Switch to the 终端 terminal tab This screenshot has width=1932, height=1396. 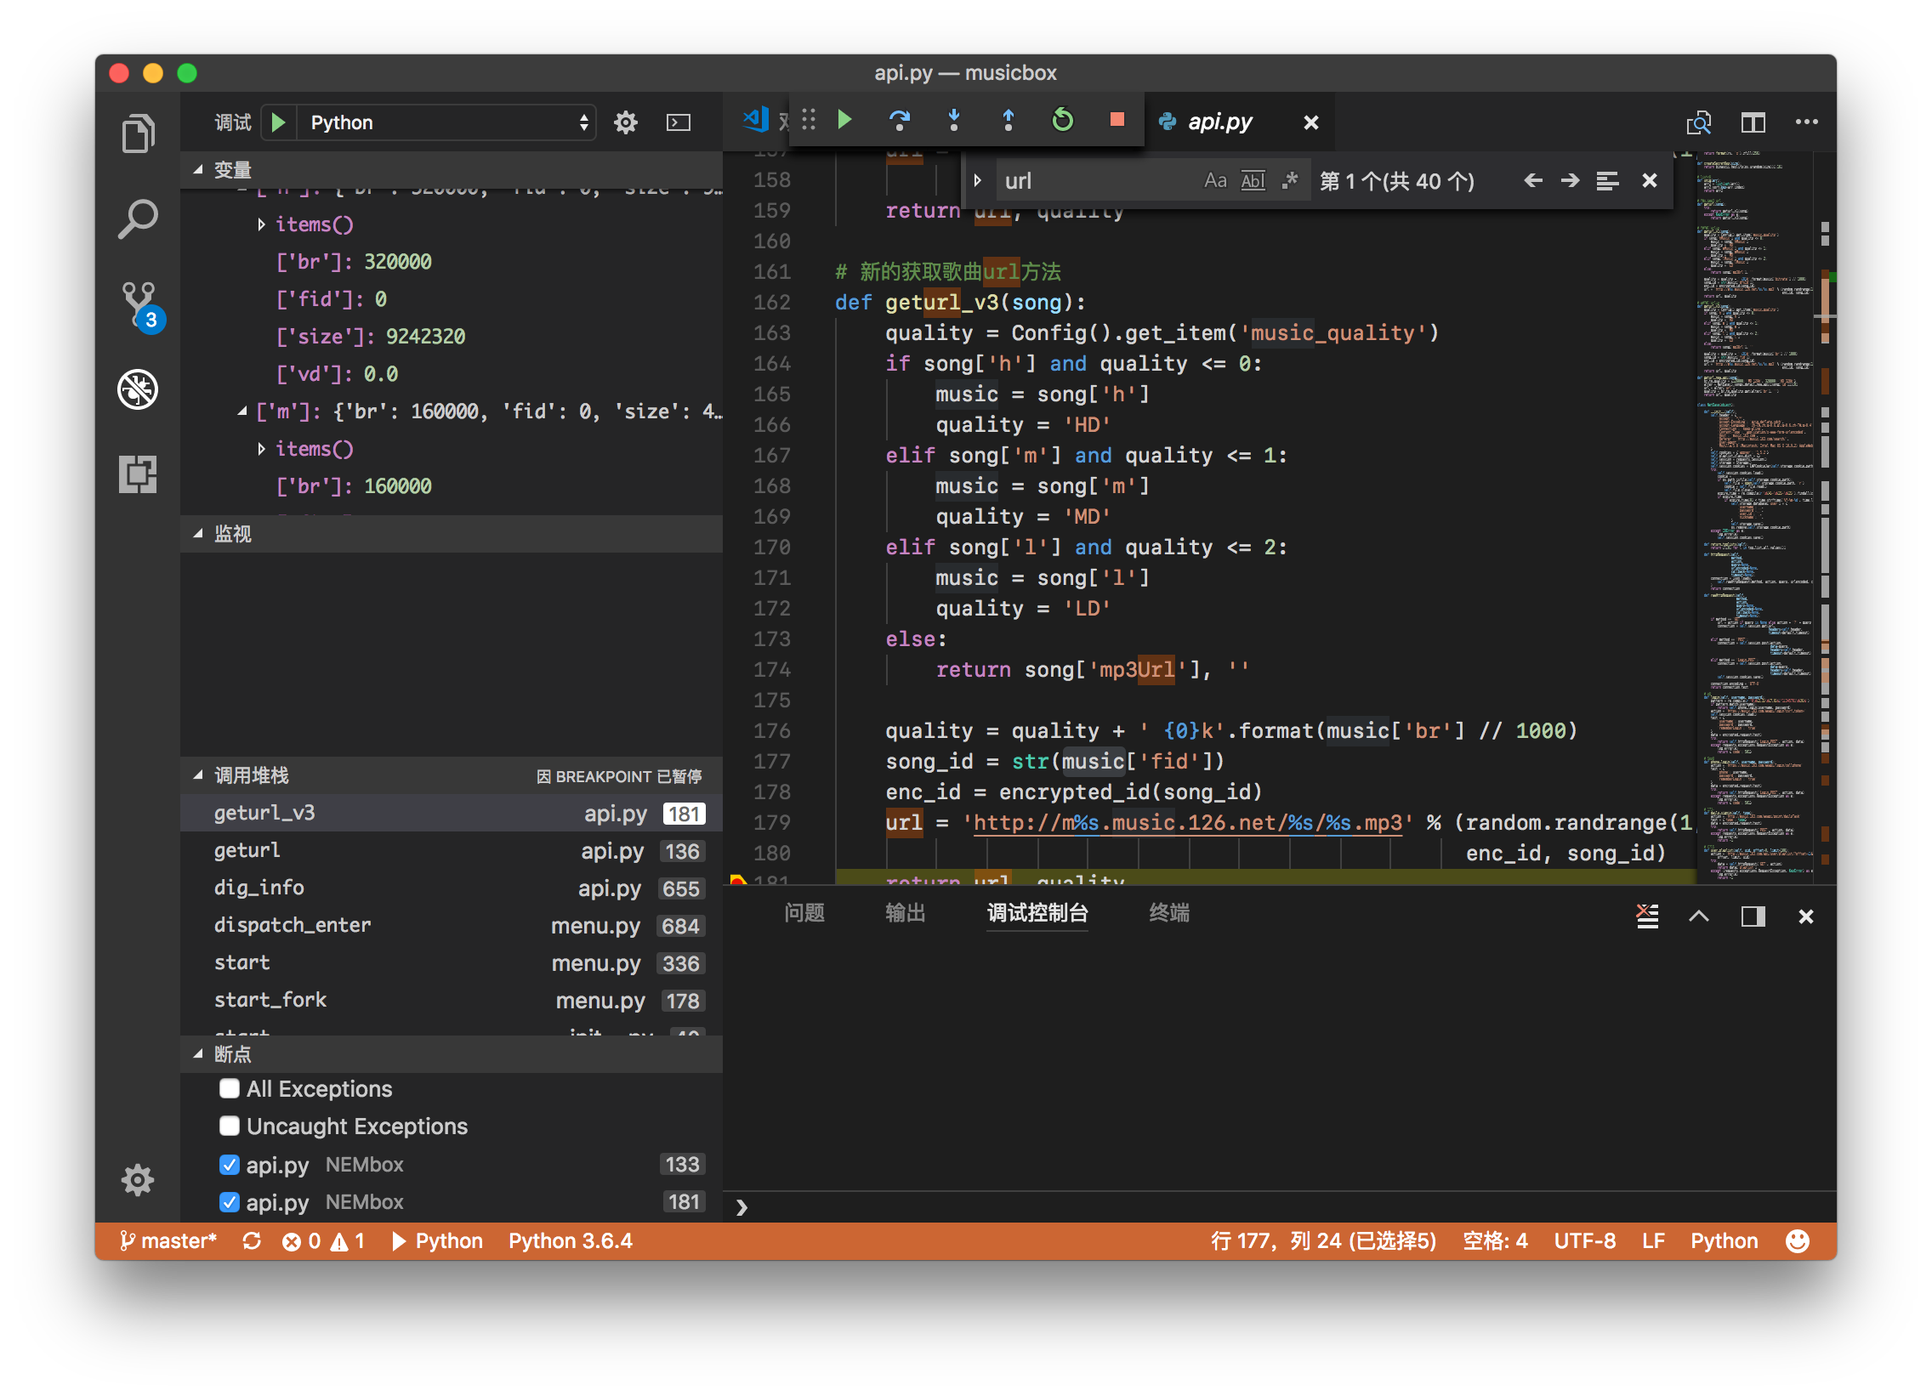point(1168,912)
